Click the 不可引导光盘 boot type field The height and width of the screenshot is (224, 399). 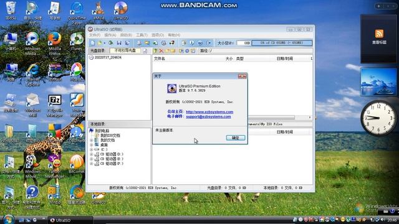coord(125,51)
